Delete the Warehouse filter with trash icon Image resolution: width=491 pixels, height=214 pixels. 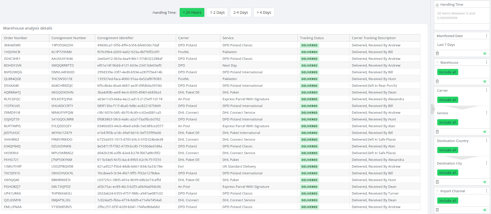pos(437,81)
